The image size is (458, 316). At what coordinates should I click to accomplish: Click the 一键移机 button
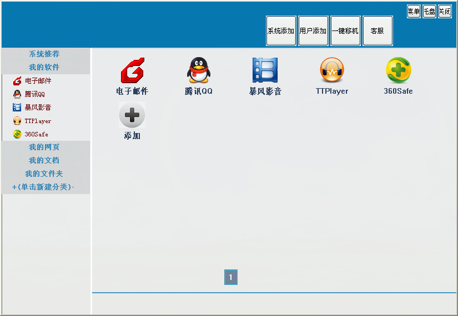click(x=345, y=31)
